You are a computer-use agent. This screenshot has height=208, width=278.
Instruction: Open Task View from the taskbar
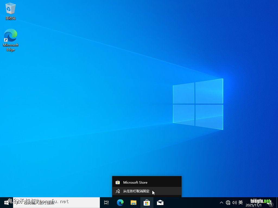click(106, 202)
